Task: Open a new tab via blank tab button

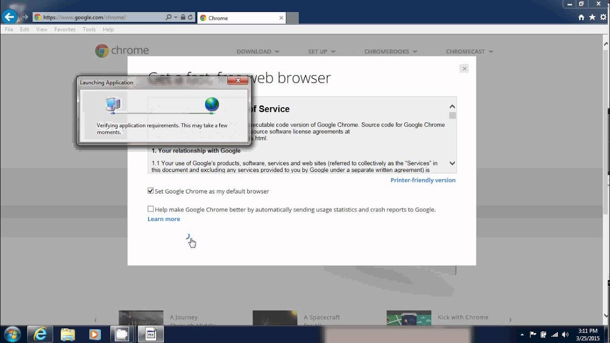Action: 292,18
